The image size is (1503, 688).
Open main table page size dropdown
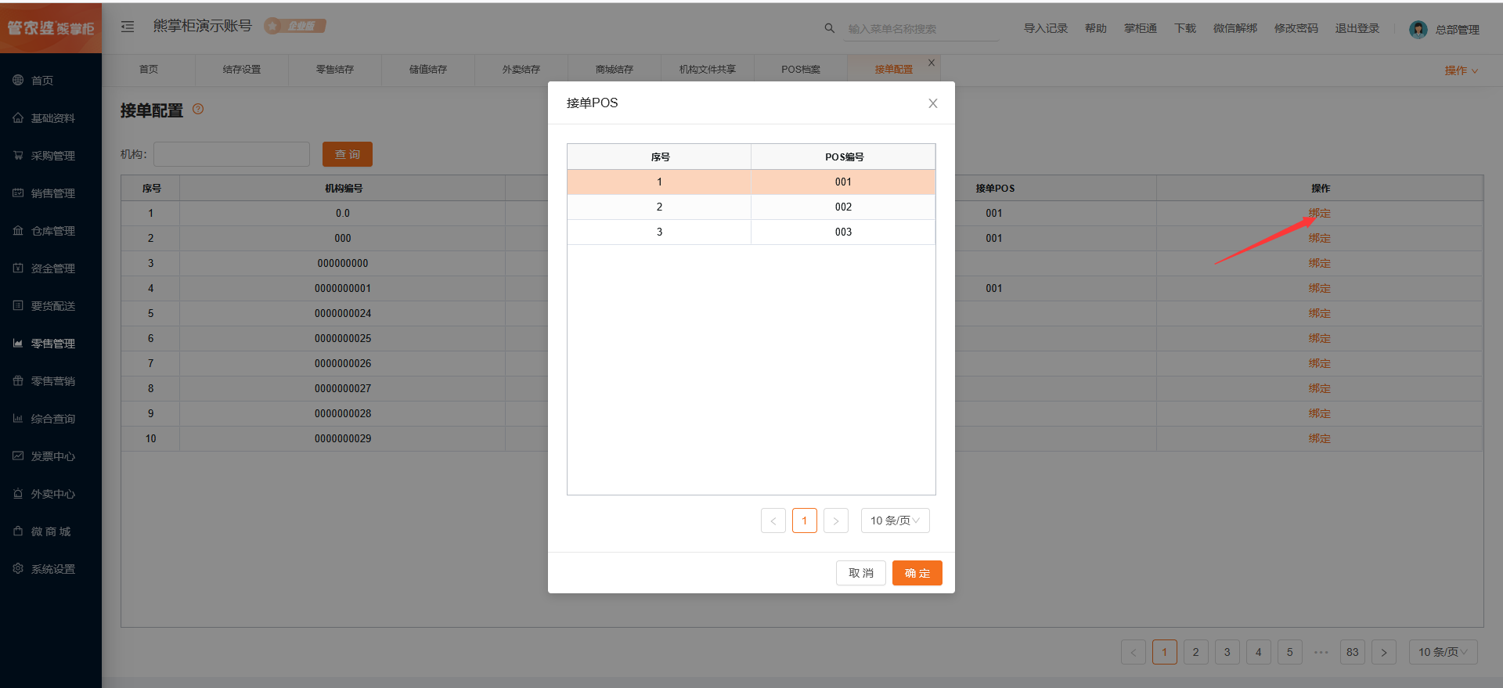(1443, 652)
